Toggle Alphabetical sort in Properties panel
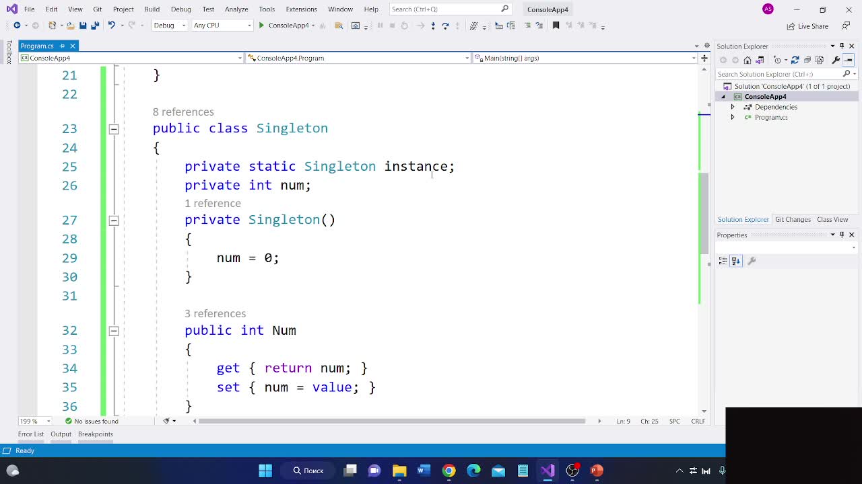The height and width of the screenshot is (484, 862). click(x=736, y=261)
